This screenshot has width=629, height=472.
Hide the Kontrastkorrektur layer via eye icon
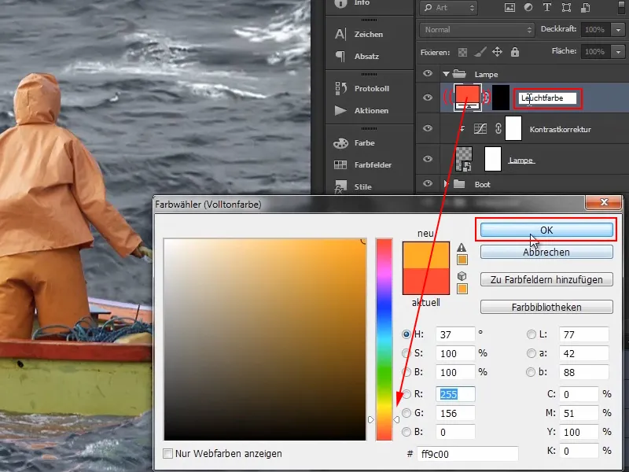(x=428, y=128)
